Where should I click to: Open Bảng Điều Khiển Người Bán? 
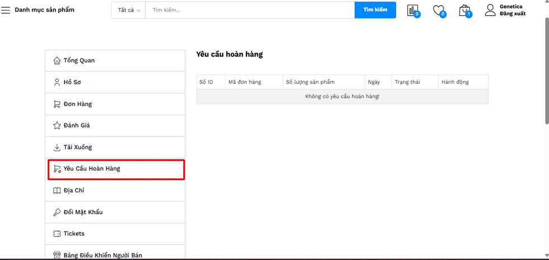103,255
